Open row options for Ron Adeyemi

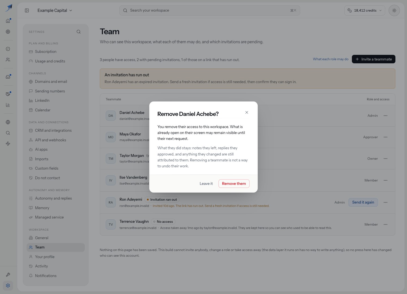[x=386, y=202]
